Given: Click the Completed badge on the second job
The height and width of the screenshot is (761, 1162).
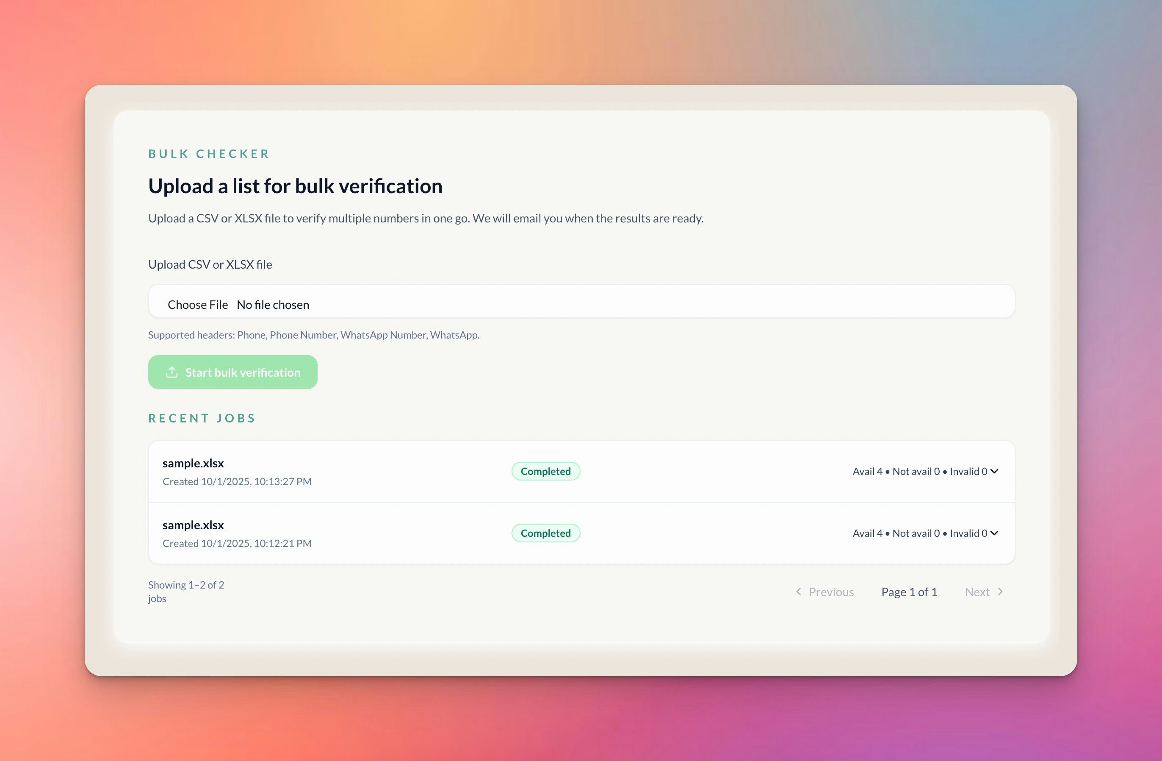Looking at the screenshot, I should pos(545,533).
